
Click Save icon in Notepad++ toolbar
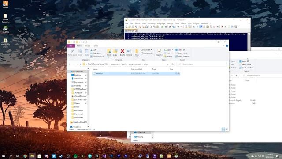[133, 26]
